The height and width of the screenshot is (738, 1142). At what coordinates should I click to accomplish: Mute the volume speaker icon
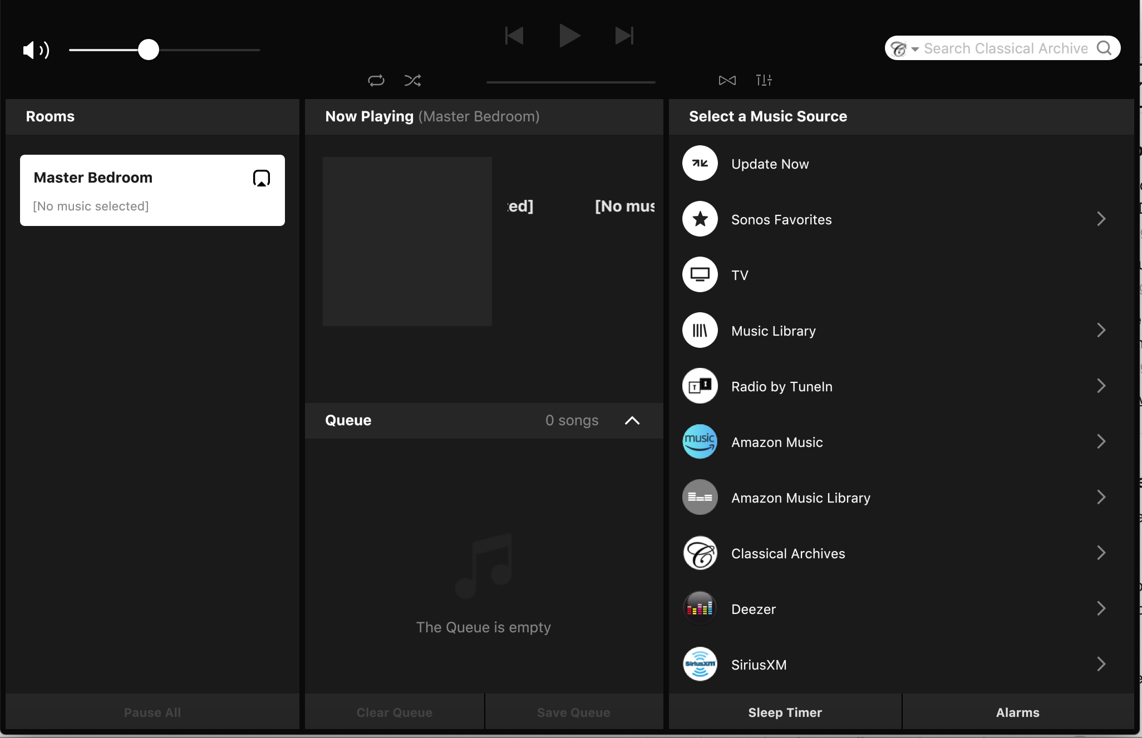coord(35,50)
